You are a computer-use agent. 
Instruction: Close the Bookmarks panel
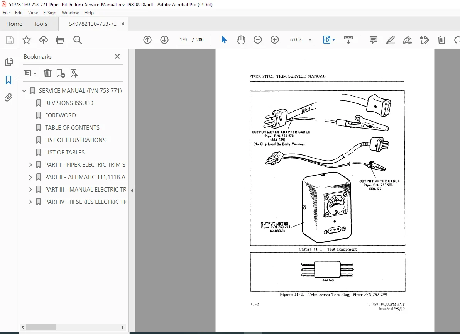[x=117, y=56]
